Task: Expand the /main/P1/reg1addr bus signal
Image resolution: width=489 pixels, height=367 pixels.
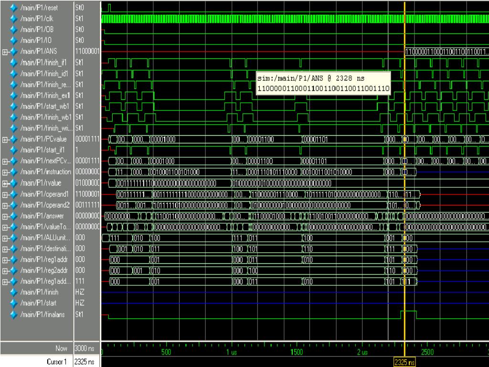Action: coord(5,260)
